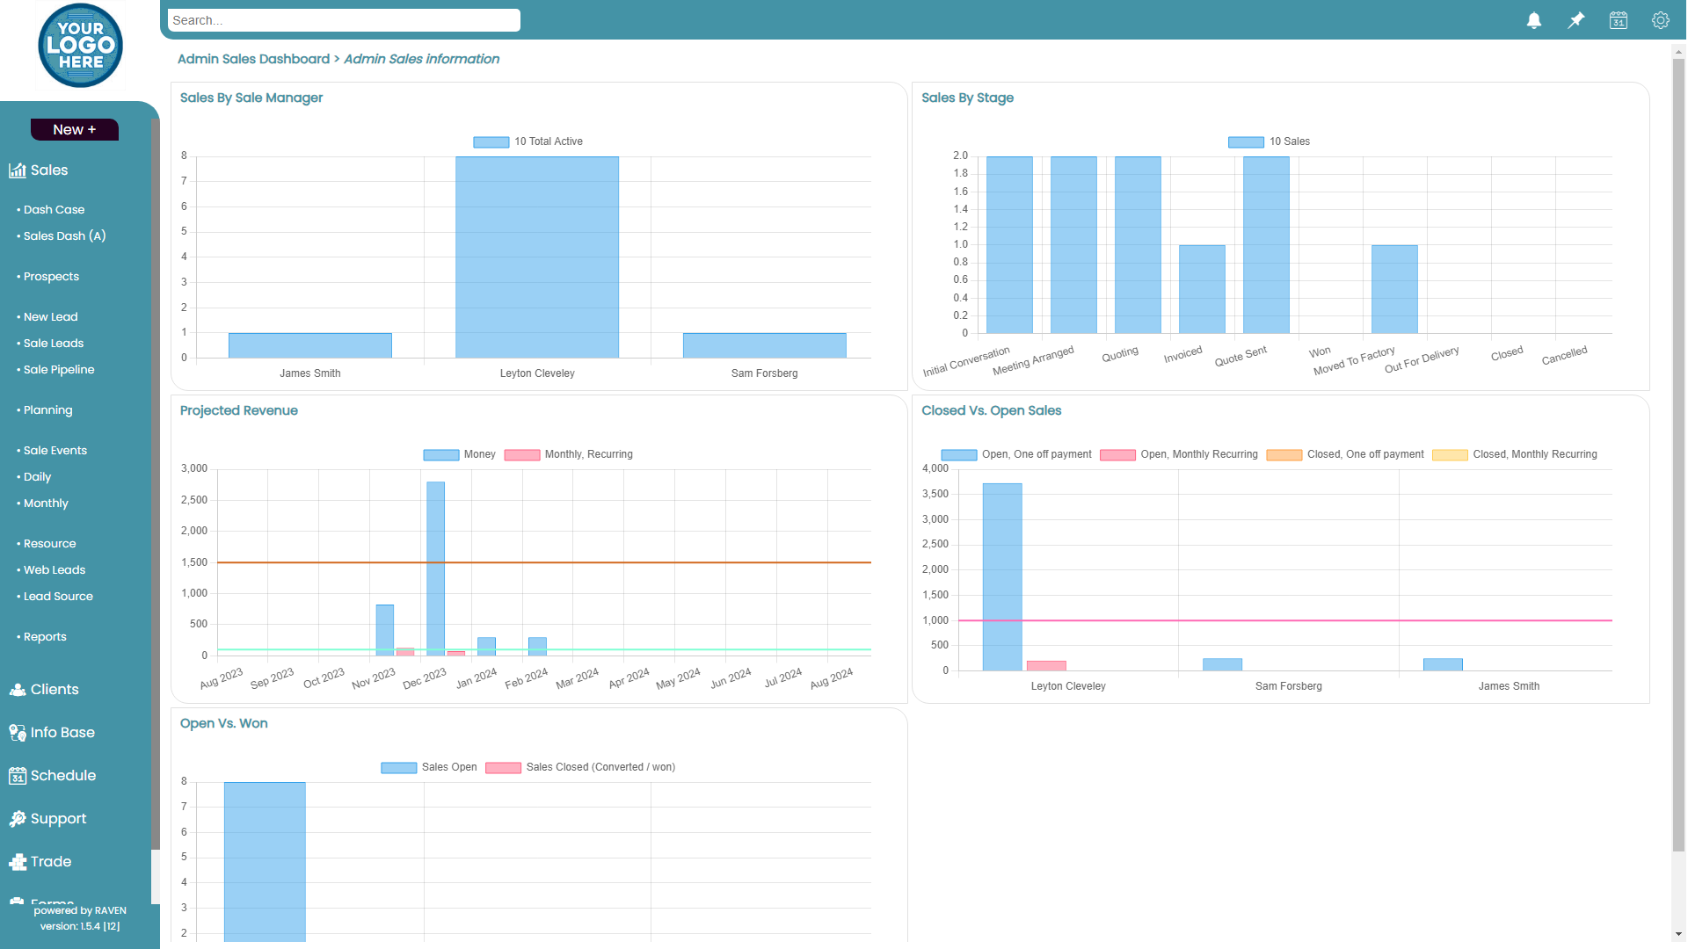Click the Trade sidebar icon
Screen dimensions: 1688x949
[x=18, y=862]
